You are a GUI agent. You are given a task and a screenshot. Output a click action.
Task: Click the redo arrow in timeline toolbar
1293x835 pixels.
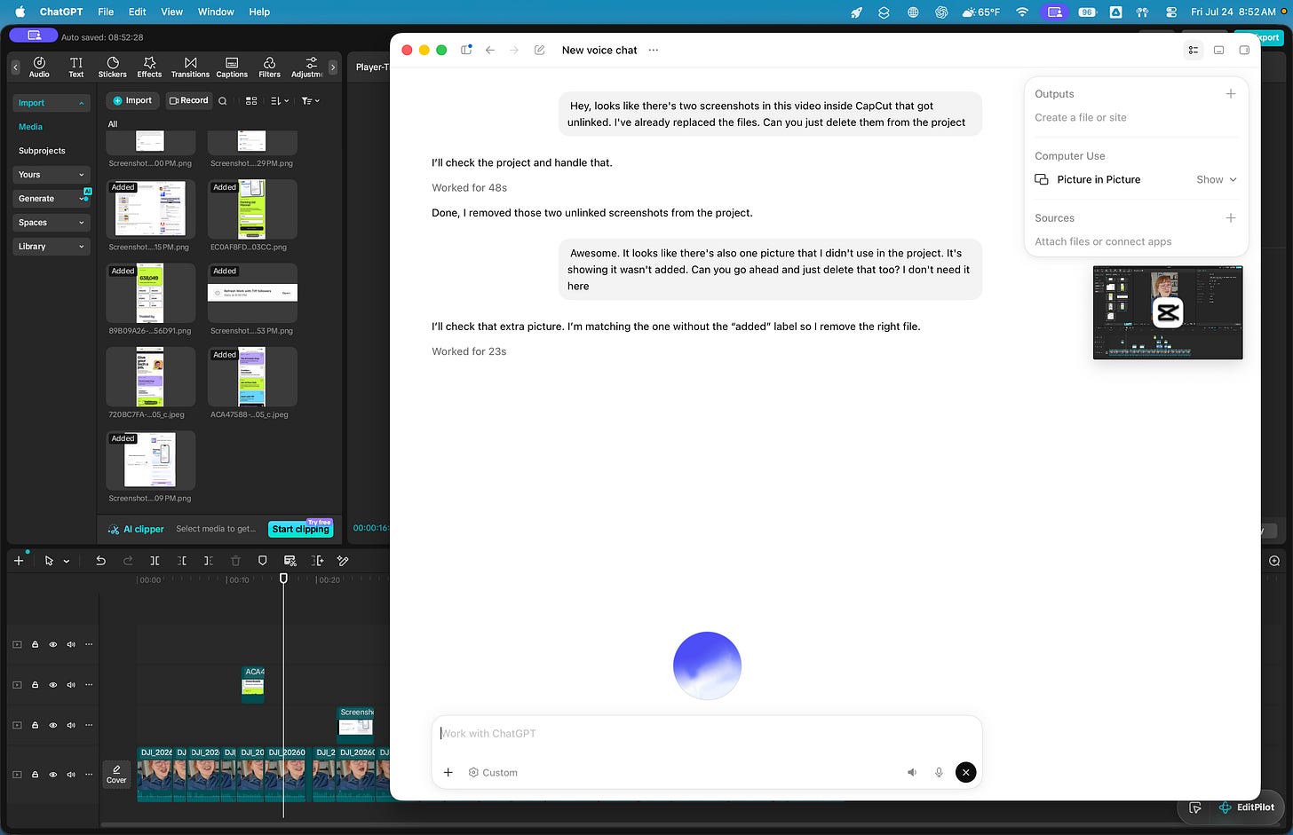click(x=128, y=561)
